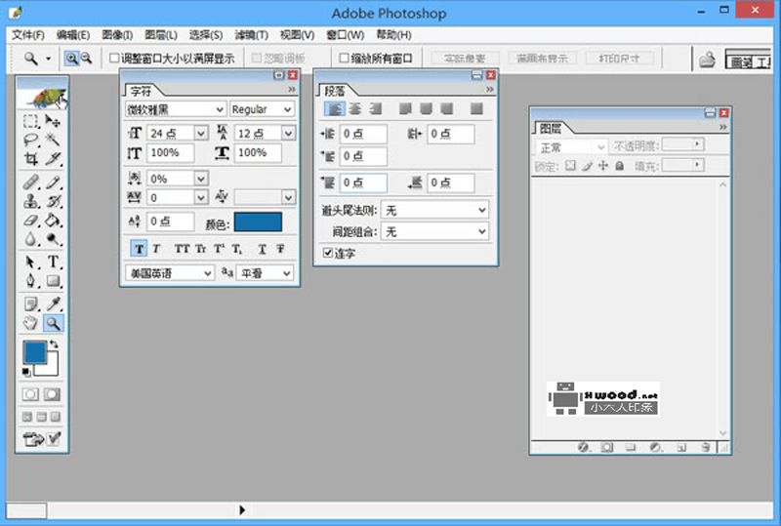This screenshot has width=781, height=526.
Task: Toggle underline text style
Action: 262,249
